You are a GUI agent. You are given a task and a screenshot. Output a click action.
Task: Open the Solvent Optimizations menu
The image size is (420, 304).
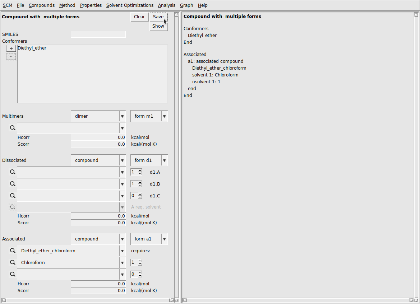tap(130, 5)
